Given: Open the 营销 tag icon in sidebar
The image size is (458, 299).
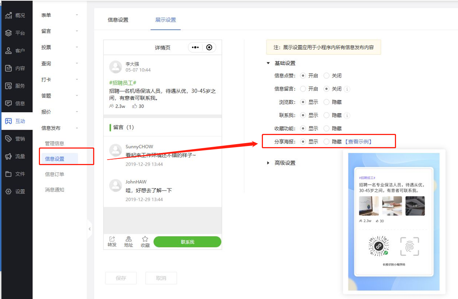Looking at the screenshot, I should 8,139.
